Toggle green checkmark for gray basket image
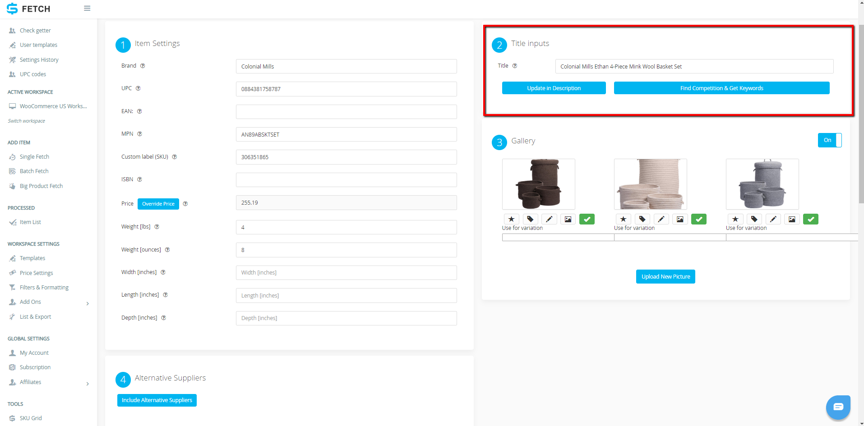The height and width of the screenshot is (426, 864). [811, 219]
